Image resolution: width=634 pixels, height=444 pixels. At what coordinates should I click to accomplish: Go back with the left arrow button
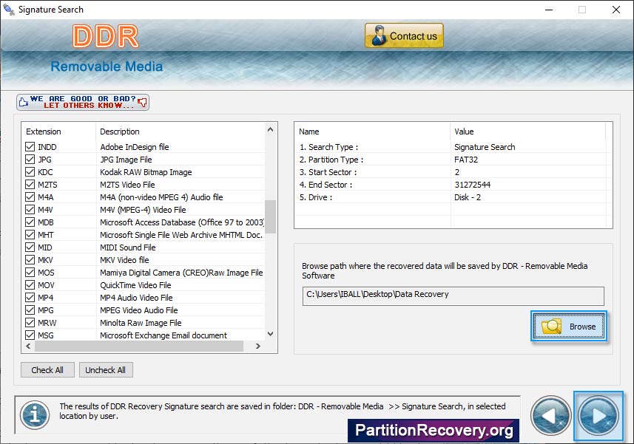(550, 416)
